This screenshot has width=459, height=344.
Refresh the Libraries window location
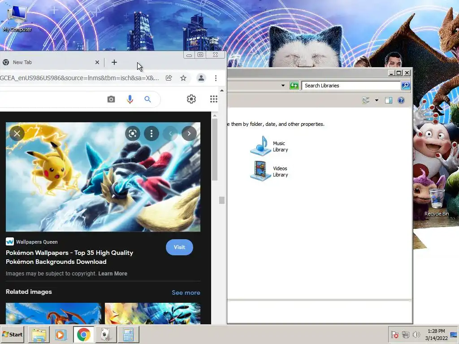point(294,86)
